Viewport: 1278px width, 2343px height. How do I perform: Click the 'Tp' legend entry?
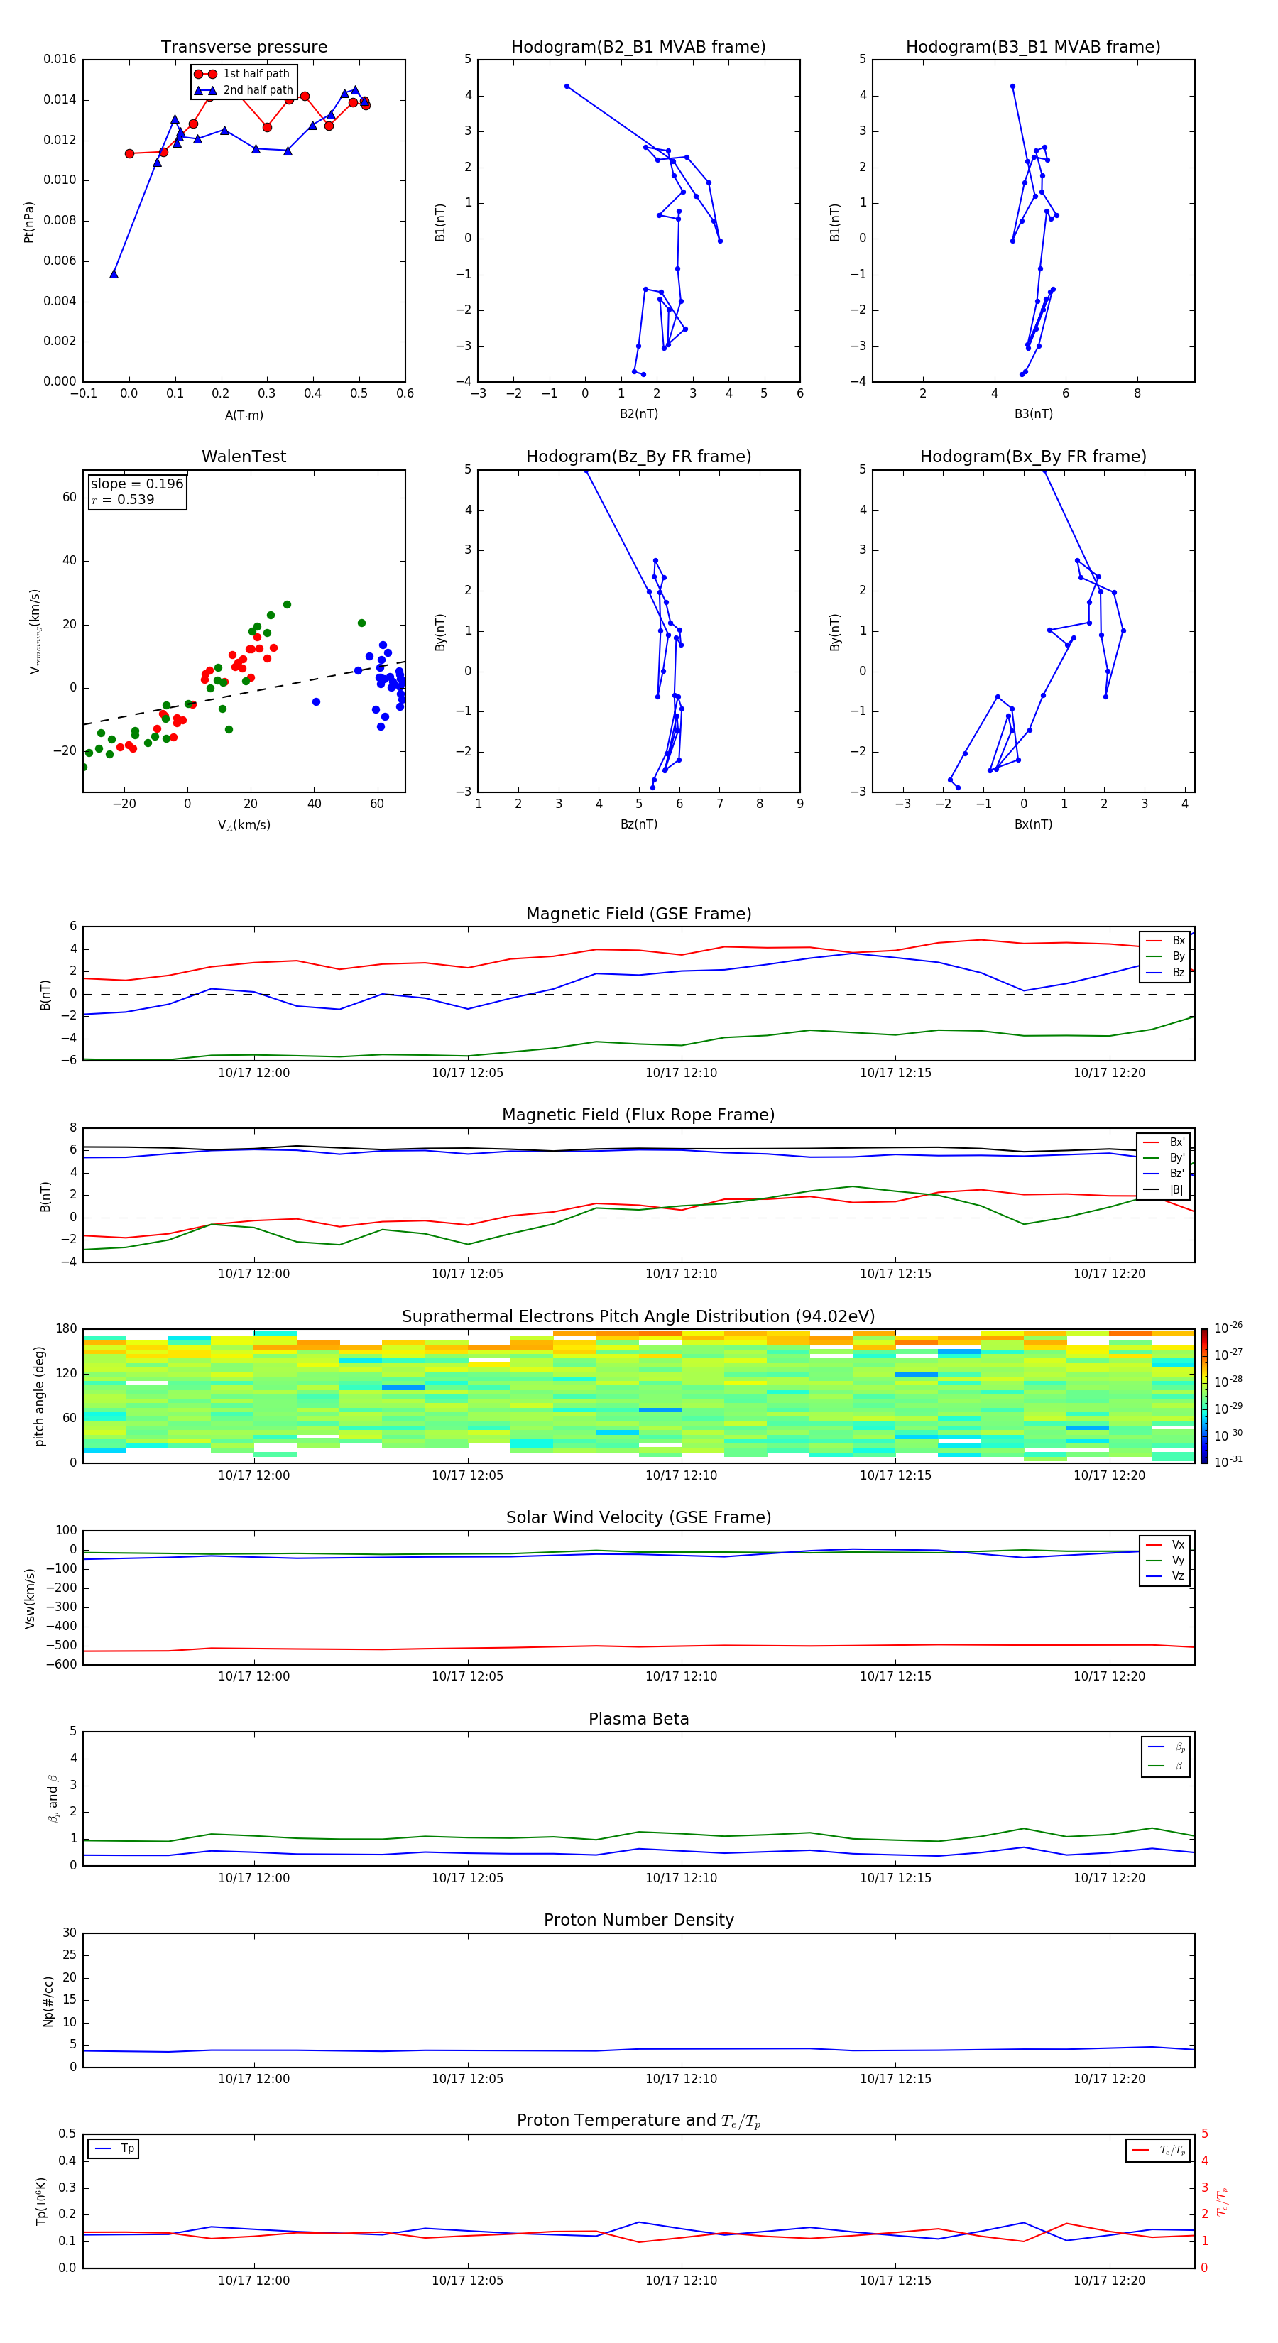pyautogui.click(x=113, y=2148)
